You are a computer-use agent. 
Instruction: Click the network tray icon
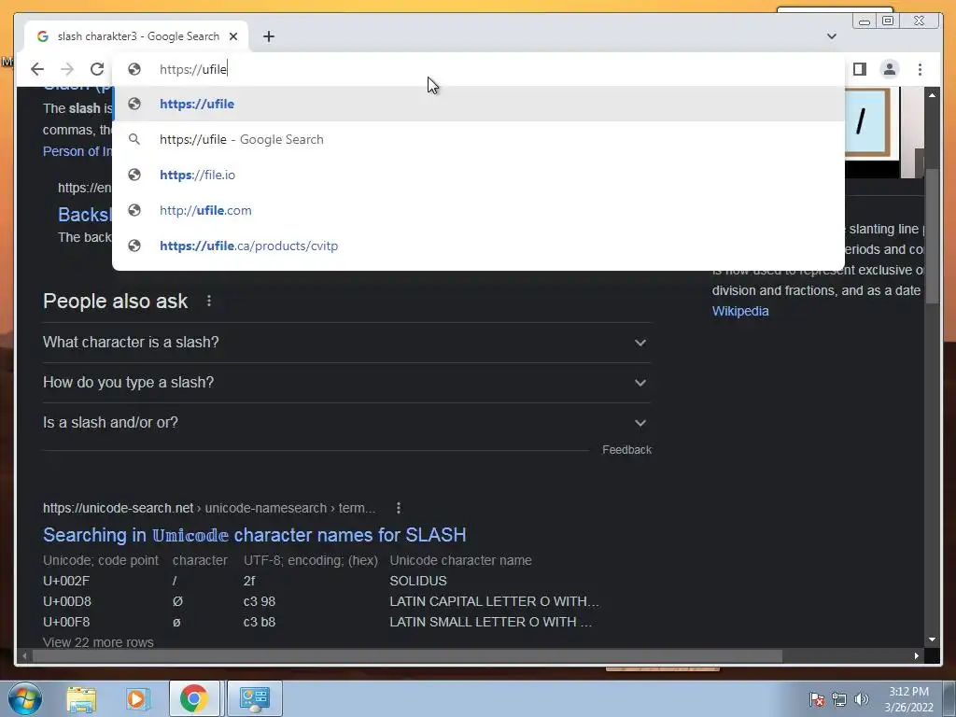tap(839, 699)
